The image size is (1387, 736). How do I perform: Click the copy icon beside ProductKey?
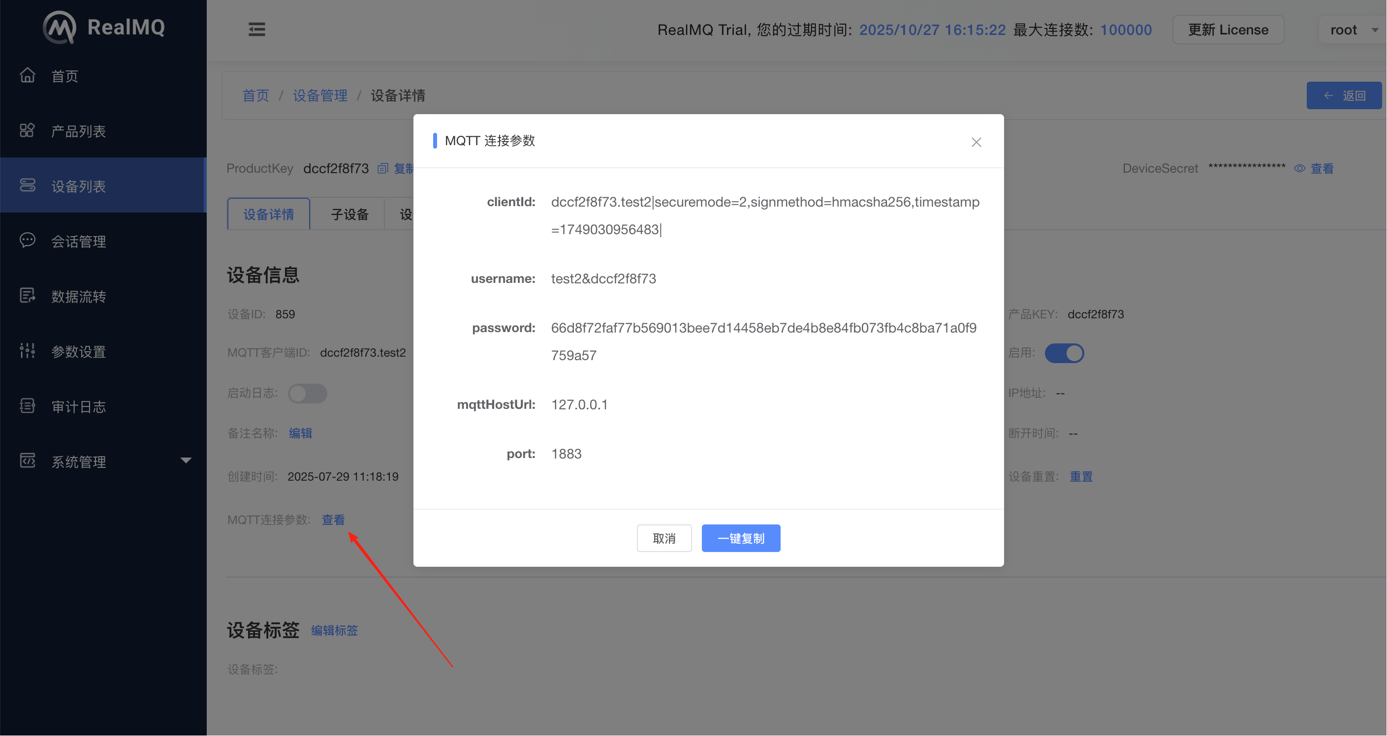383,168
